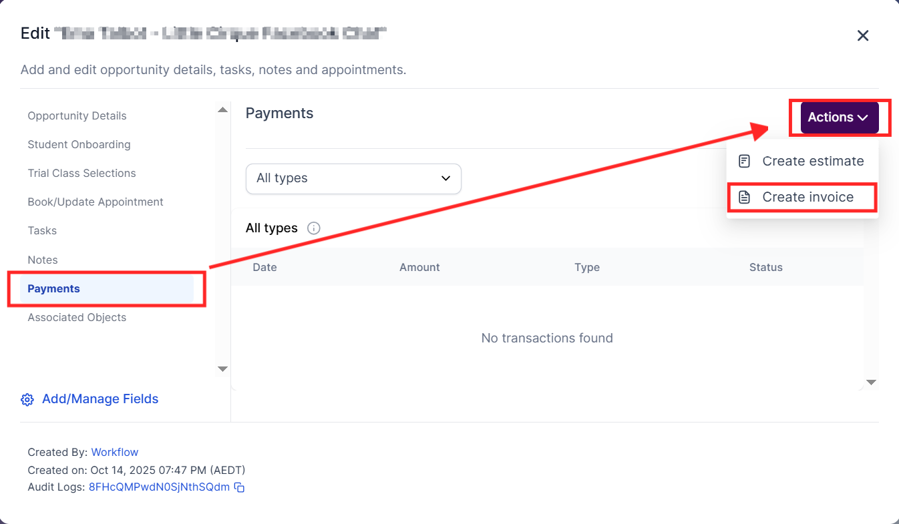
Task: Click the Add/Manage Fields link
Action: click(x=100, y=399)
